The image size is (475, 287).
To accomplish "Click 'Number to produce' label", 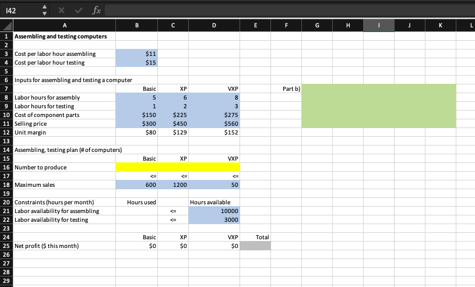I will [41, 168].
